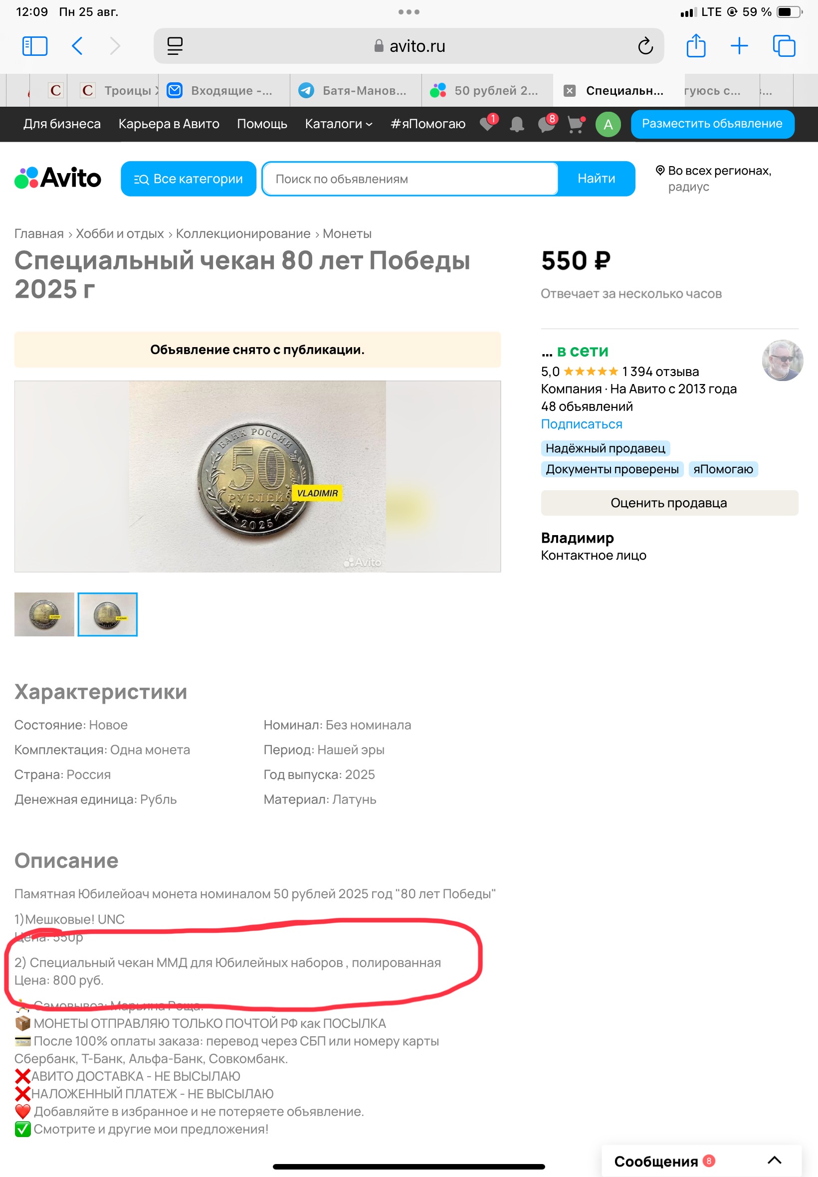
Task: Open Avito notifications bell
Action: point(517,124)
